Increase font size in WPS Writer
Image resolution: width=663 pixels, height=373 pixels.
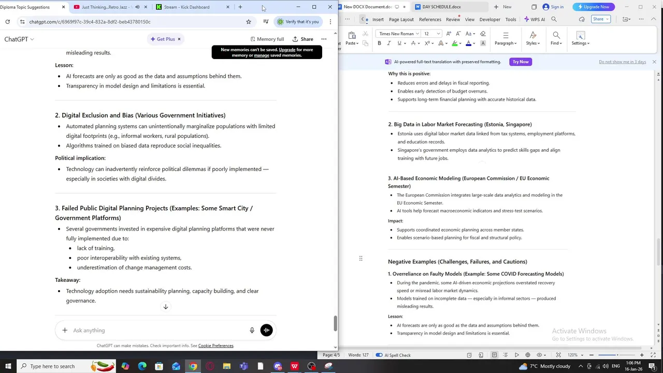click(x=449, y=34)
